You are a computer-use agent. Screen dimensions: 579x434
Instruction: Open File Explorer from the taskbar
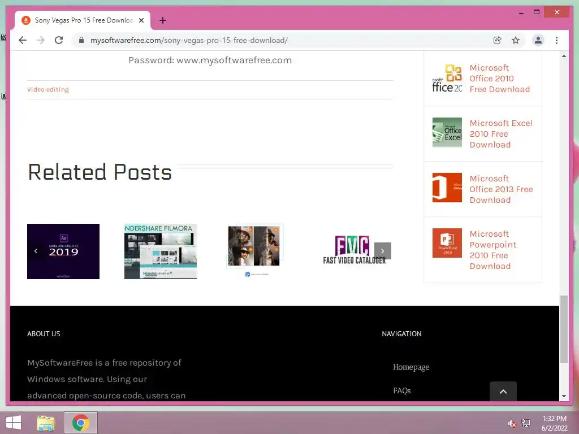click(46, 423)
